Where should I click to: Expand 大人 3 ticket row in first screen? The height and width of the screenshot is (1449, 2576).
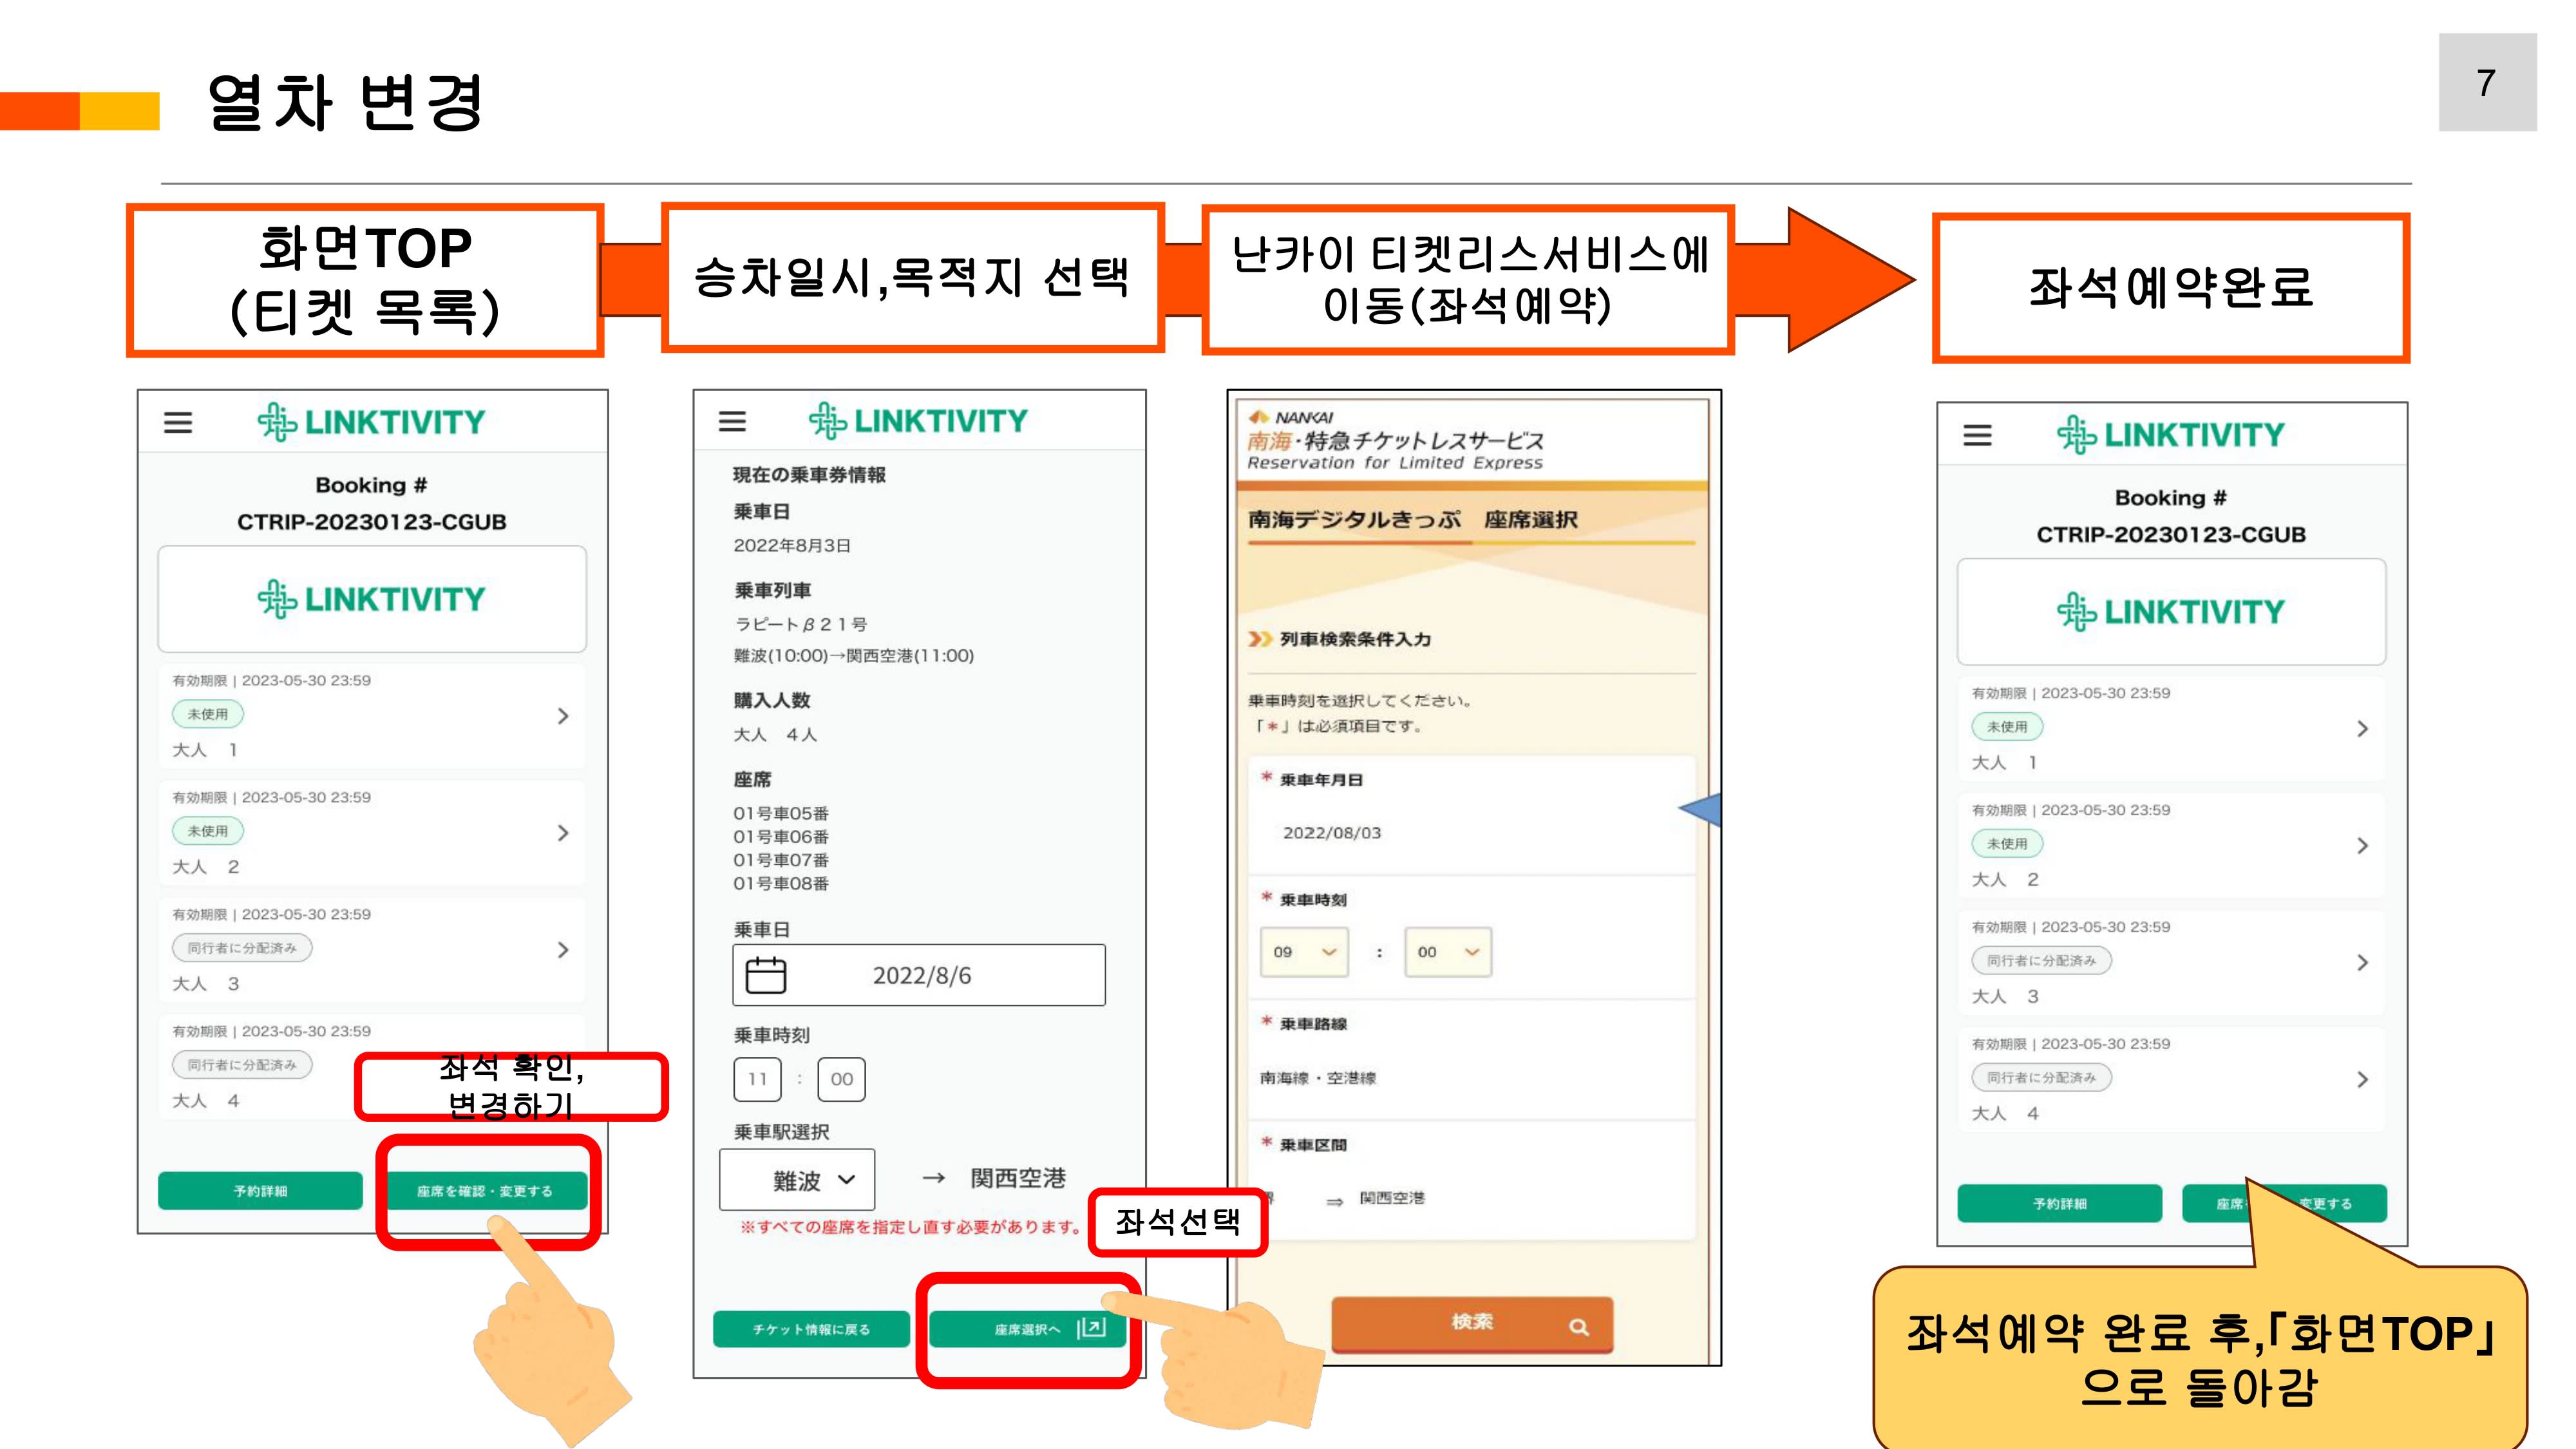tap(563, 950)
